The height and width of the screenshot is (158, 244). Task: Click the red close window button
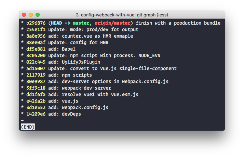(24, 15)
